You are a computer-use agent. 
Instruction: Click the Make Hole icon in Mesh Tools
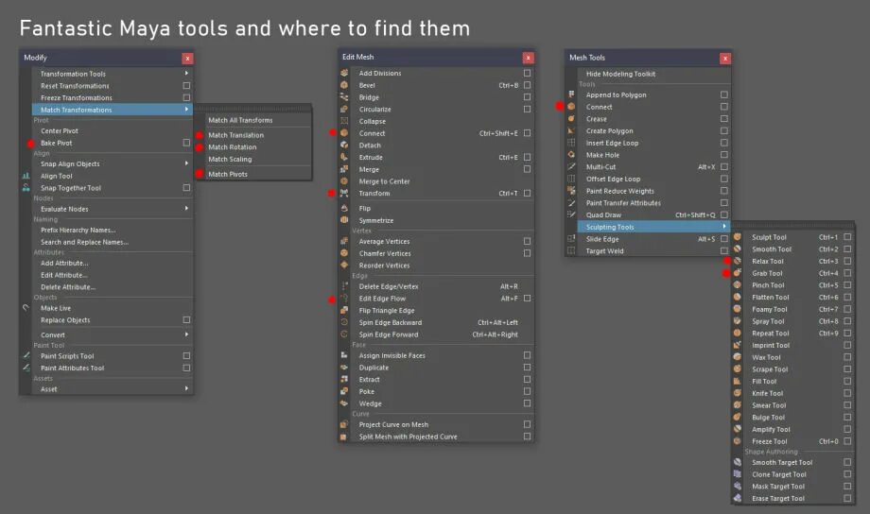click(x=571, y=155)
